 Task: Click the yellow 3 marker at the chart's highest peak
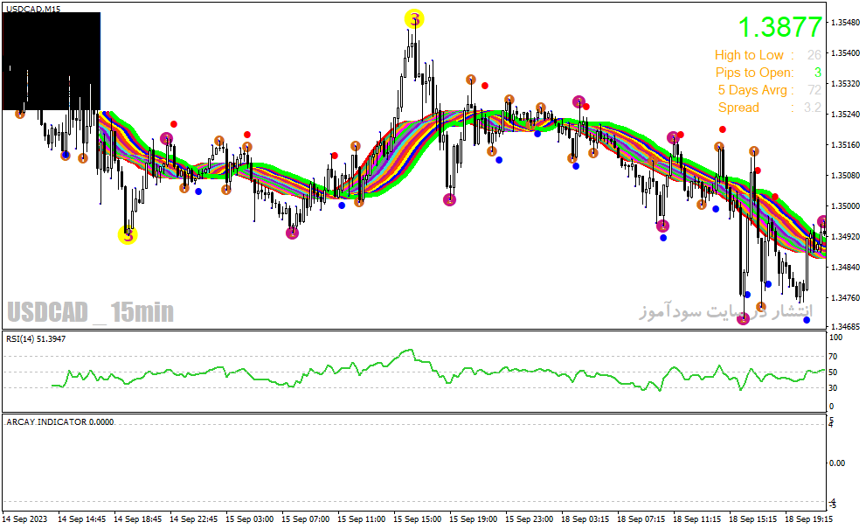pyautogui.click(x=414, y=19)
